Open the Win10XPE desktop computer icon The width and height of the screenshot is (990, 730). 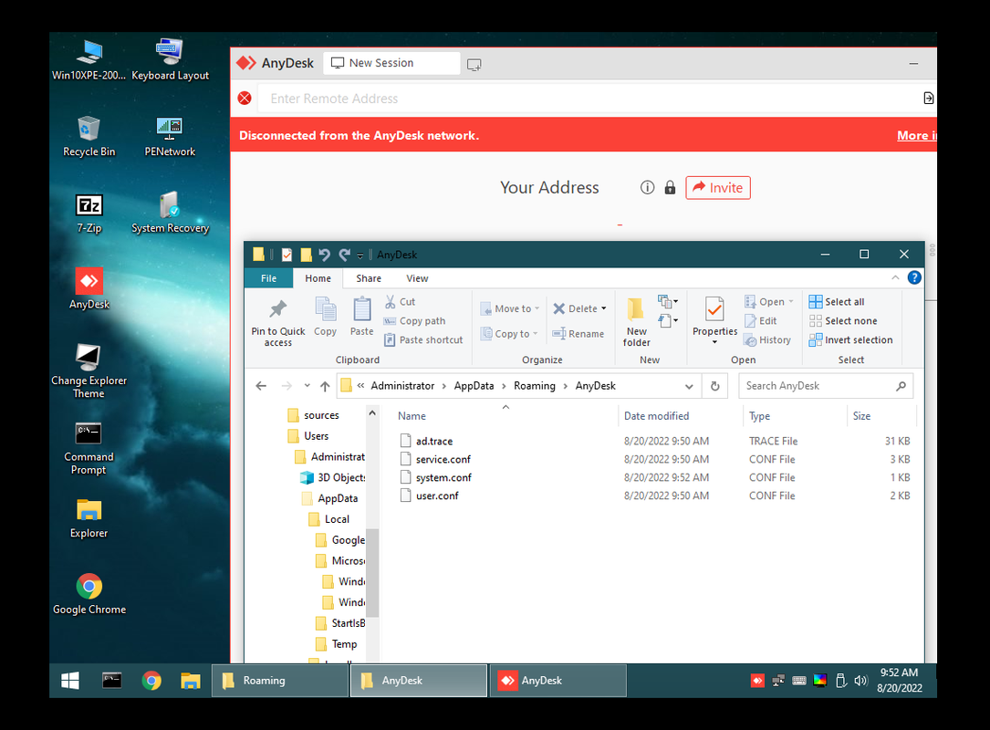click(x=89, y=60)
